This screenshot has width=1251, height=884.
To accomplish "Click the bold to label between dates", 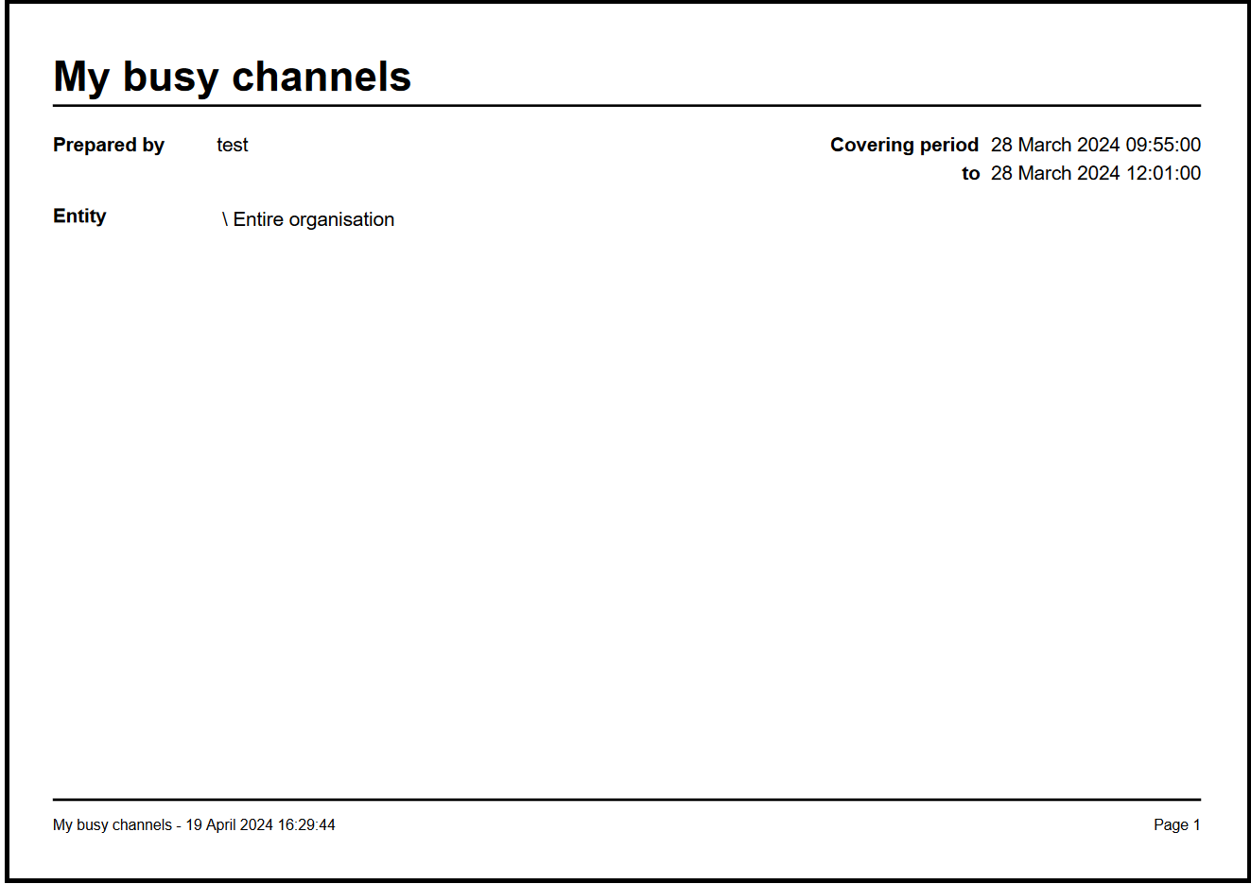I will click(x=971, y=173).
